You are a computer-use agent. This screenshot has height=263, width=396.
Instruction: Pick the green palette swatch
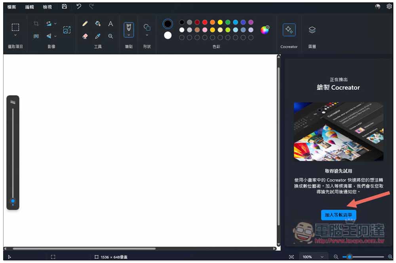click(x=228, y=22)
